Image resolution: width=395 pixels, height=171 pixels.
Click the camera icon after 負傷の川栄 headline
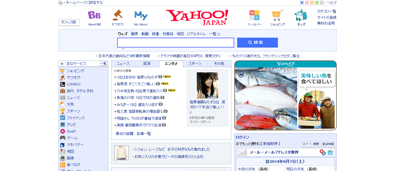(162, 97)
